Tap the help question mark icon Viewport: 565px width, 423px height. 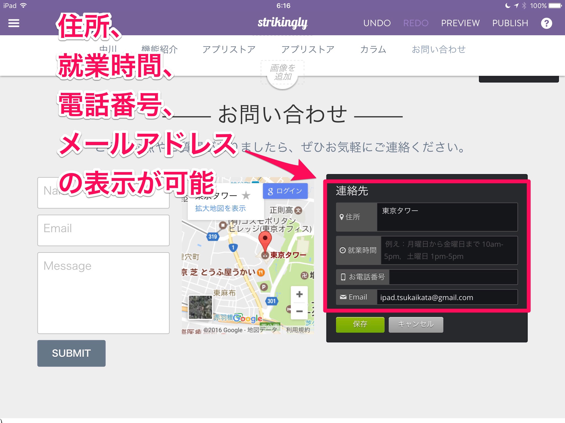(x=546, y=23)
